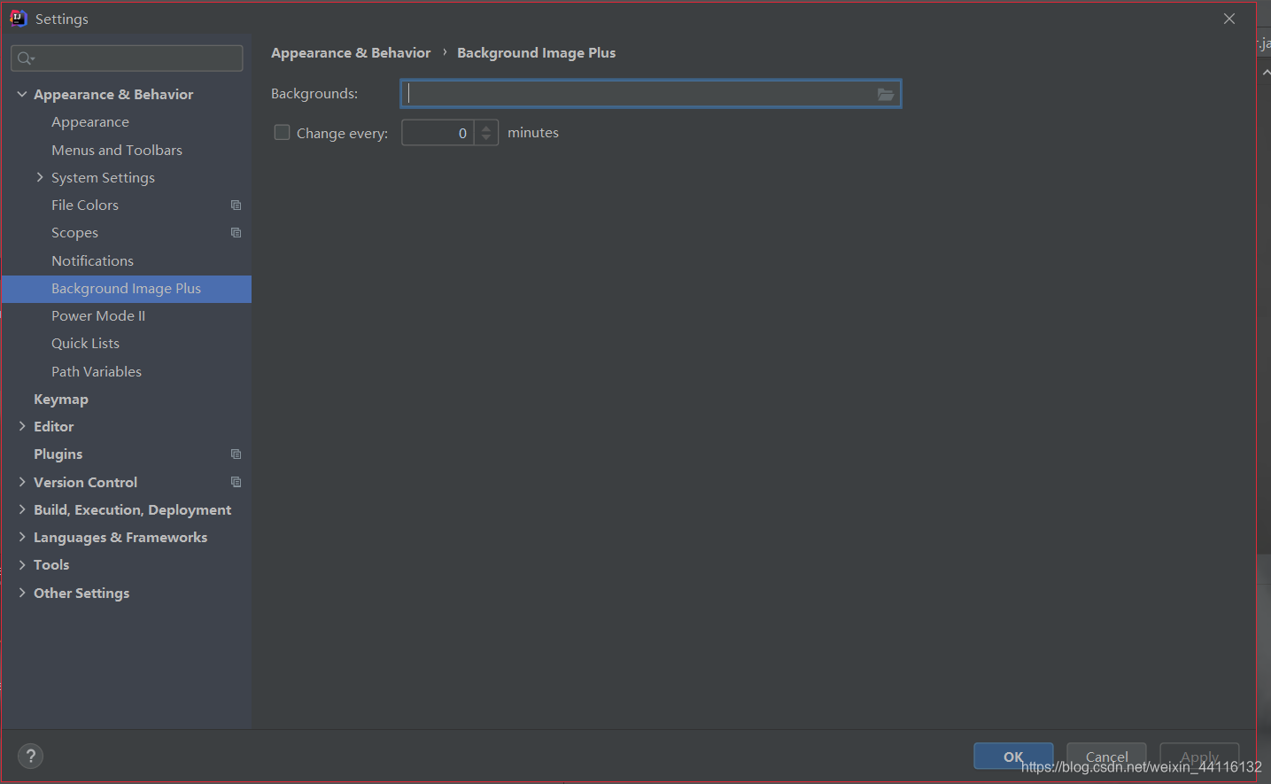
Task: Open Plugins settings page
Action: pos(58,454)
